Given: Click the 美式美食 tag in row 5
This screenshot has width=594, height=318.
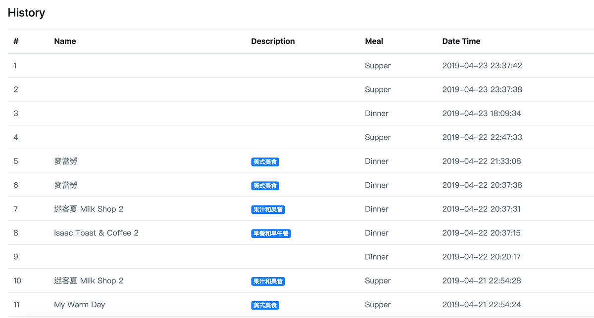Looking at the screenshot, I should (x=265, y=162).
